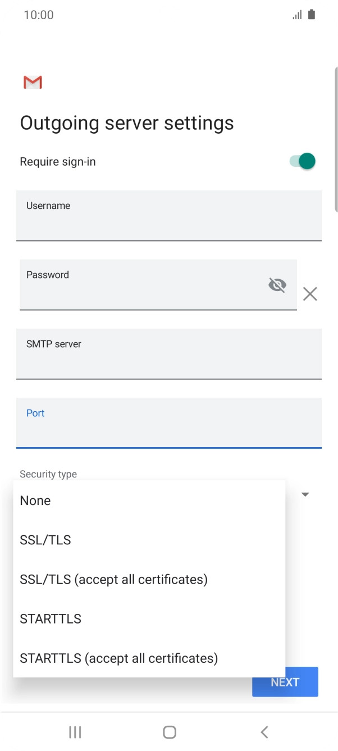Click the Gmail app icon

[x=32, y=81]
